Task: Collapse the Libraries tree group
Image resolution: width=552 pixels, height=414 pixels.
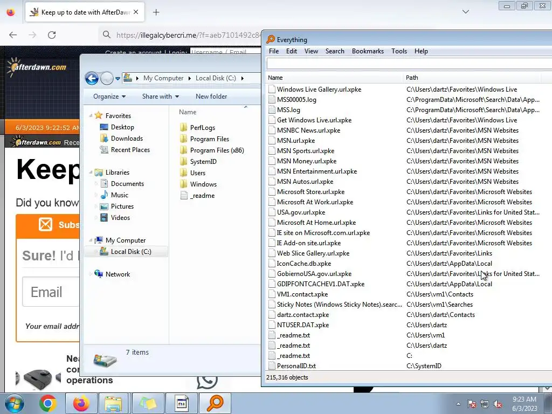Action: click(91, 172)
